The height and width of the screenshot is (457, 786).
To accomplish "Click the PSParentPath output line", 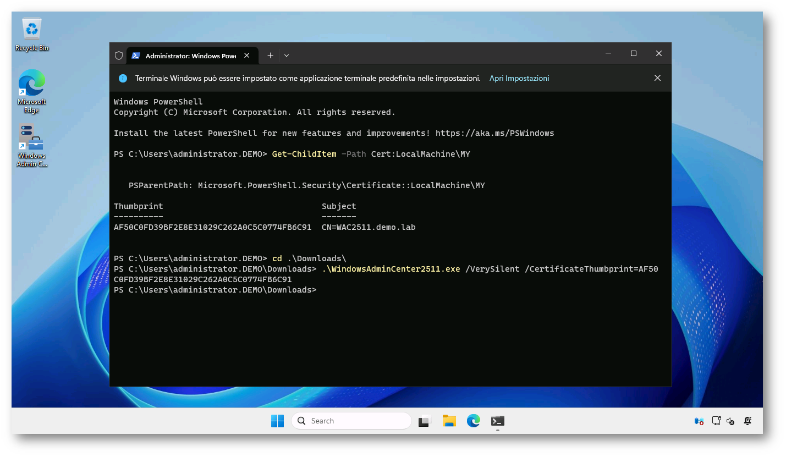I will 307,185.
